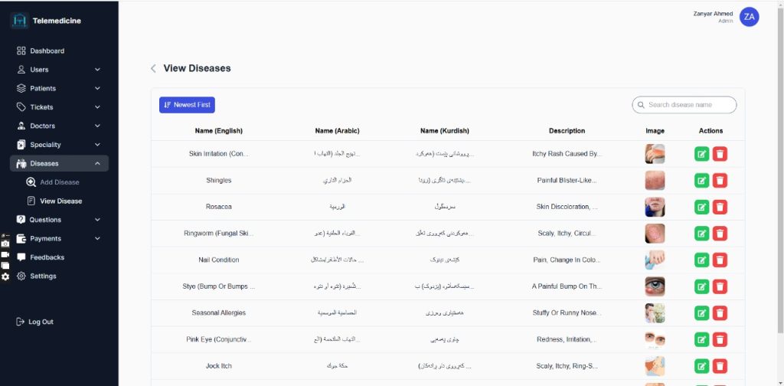Click the red delete icon for Rosacea

[x=720, y=207]
